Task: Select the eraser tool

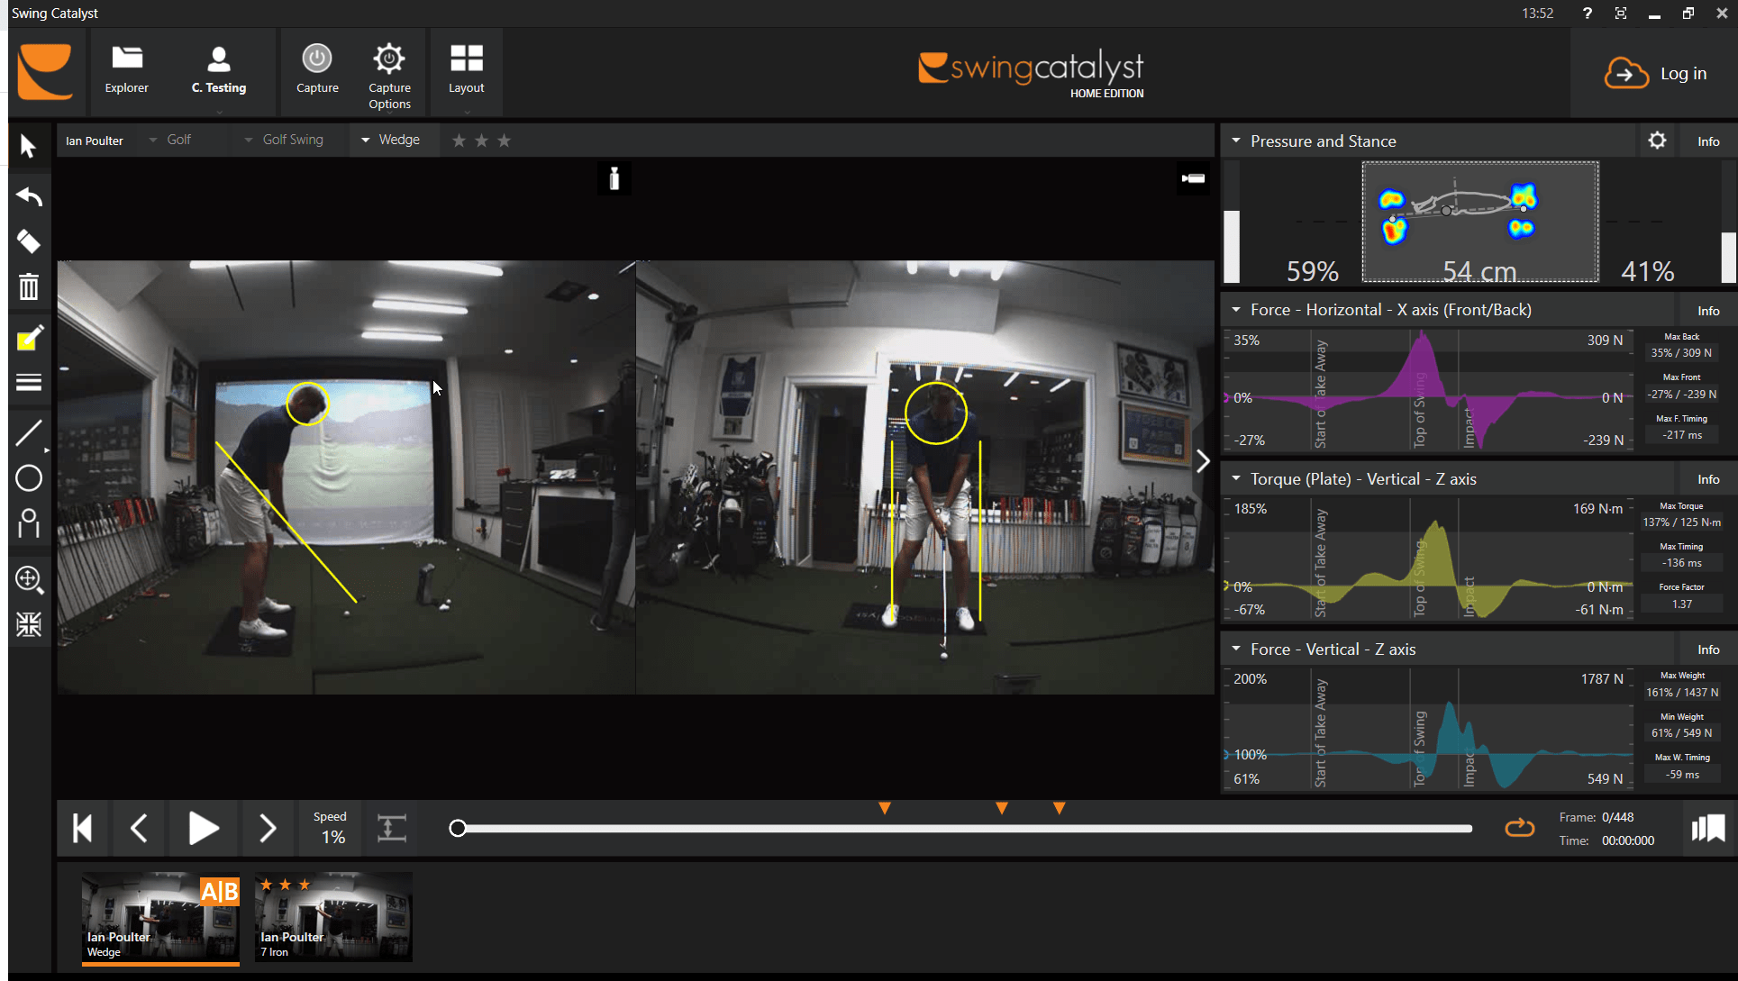Action: tap(29, 241)
